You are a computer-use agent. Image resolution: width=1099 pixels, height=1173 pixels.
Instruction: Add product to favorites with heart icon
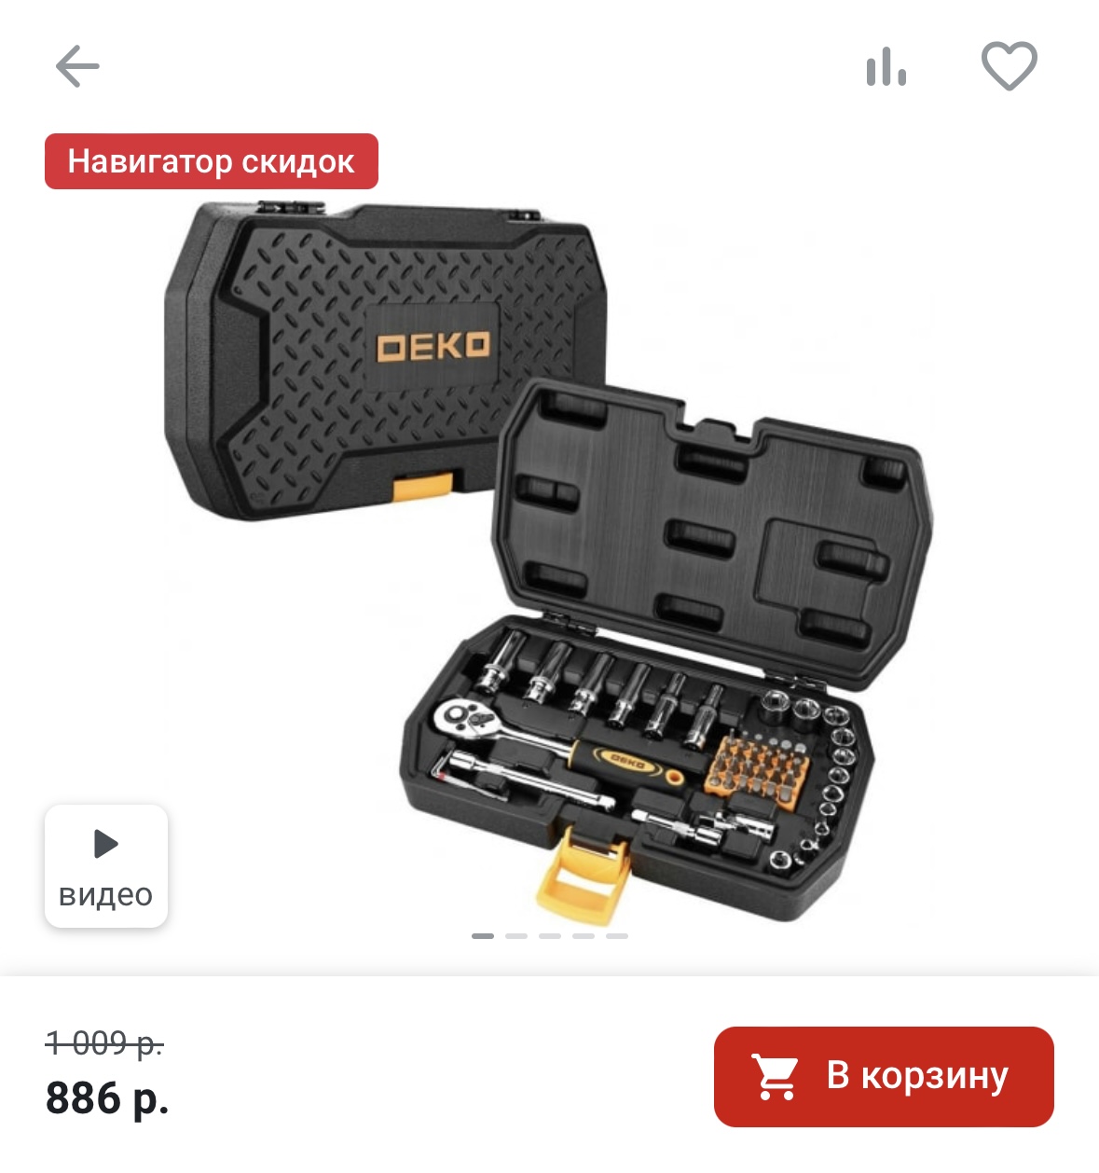point(1010,66)
